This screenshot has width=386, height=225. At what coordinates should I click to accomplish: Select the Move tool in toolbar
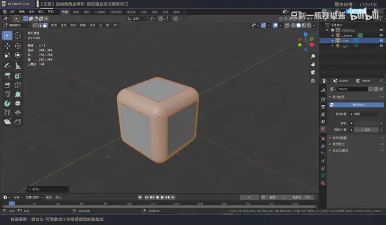(x=7, y=46)
